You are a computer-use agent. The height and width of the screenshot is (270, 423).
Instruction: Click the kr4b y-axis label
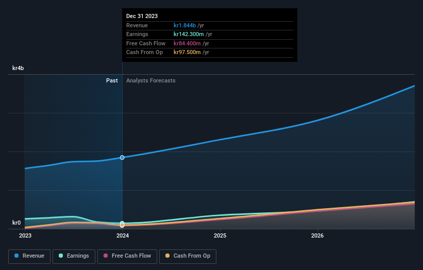pyautogui.click(x=18, y=68)
